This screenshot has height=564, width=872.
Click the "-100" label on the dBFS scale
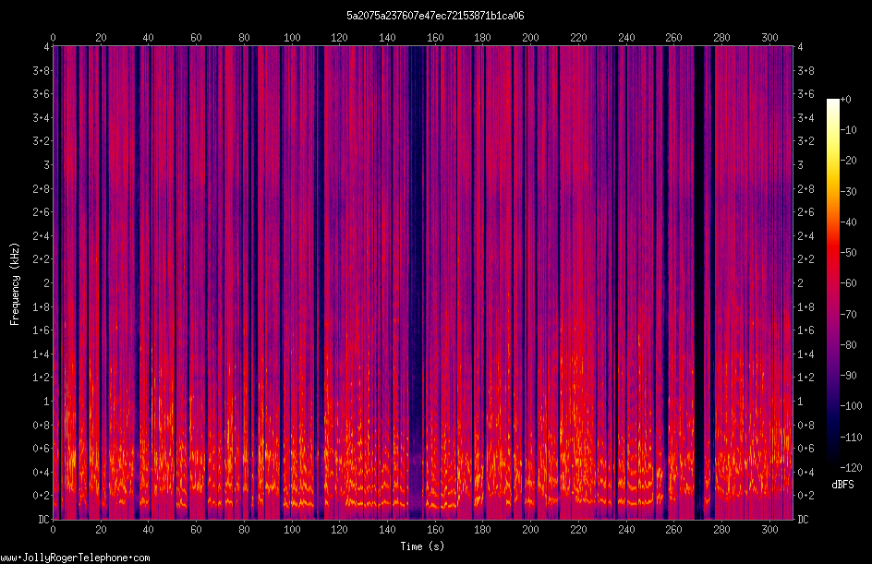pos(851,406)
